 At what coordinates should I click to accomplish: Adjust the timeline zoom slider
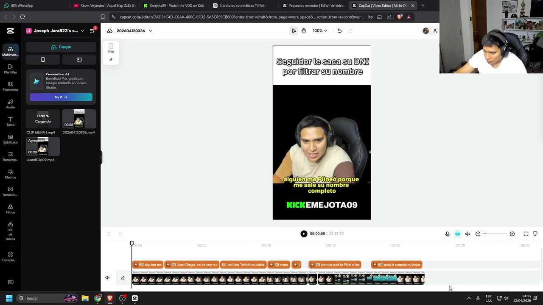(x=495, y=234)
